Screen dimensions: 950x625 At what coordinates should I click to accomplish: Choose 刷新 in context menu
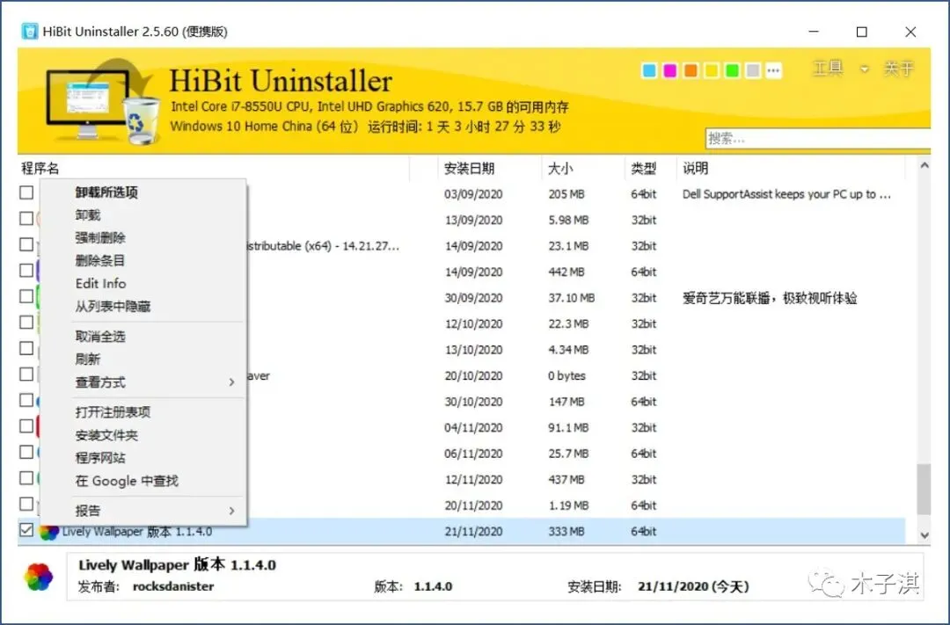click(x=88, y=360)
